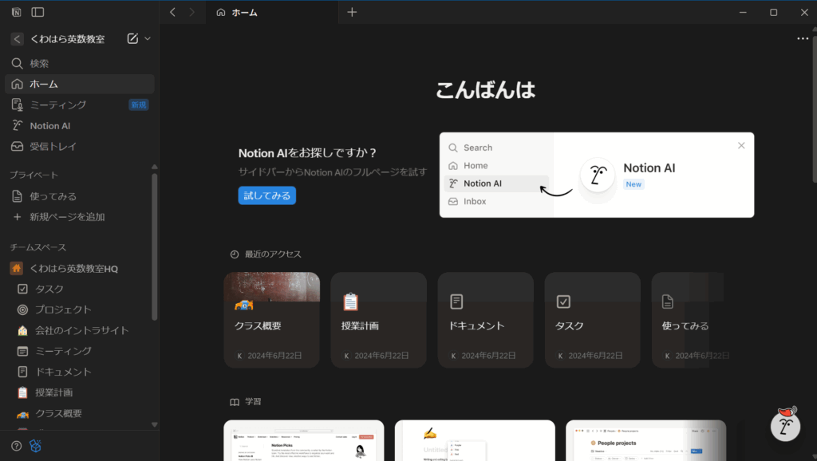The height and width of the screenshot is (461, 817).
Task: Go back with the left arrow
Action: click(x=173, y=12)
